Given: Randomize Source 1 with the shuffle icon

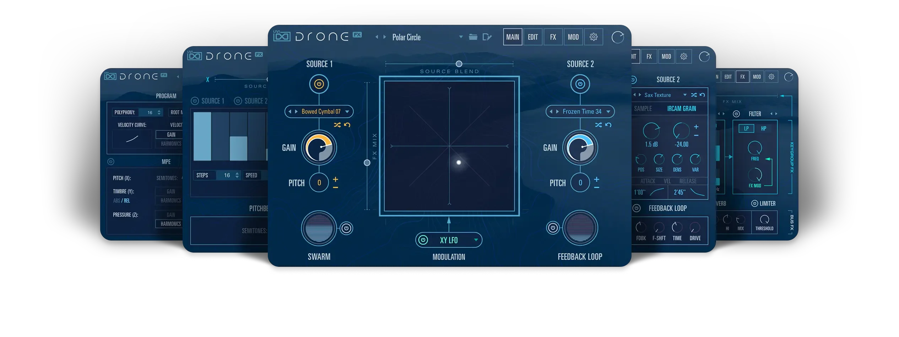Looking at the screenshot, I should point(337,125).
